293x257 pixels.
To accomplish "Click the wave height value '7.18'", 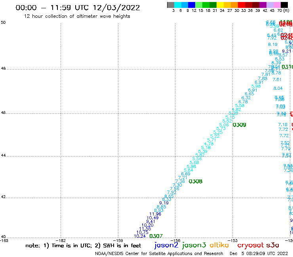I will click(283, 125).
